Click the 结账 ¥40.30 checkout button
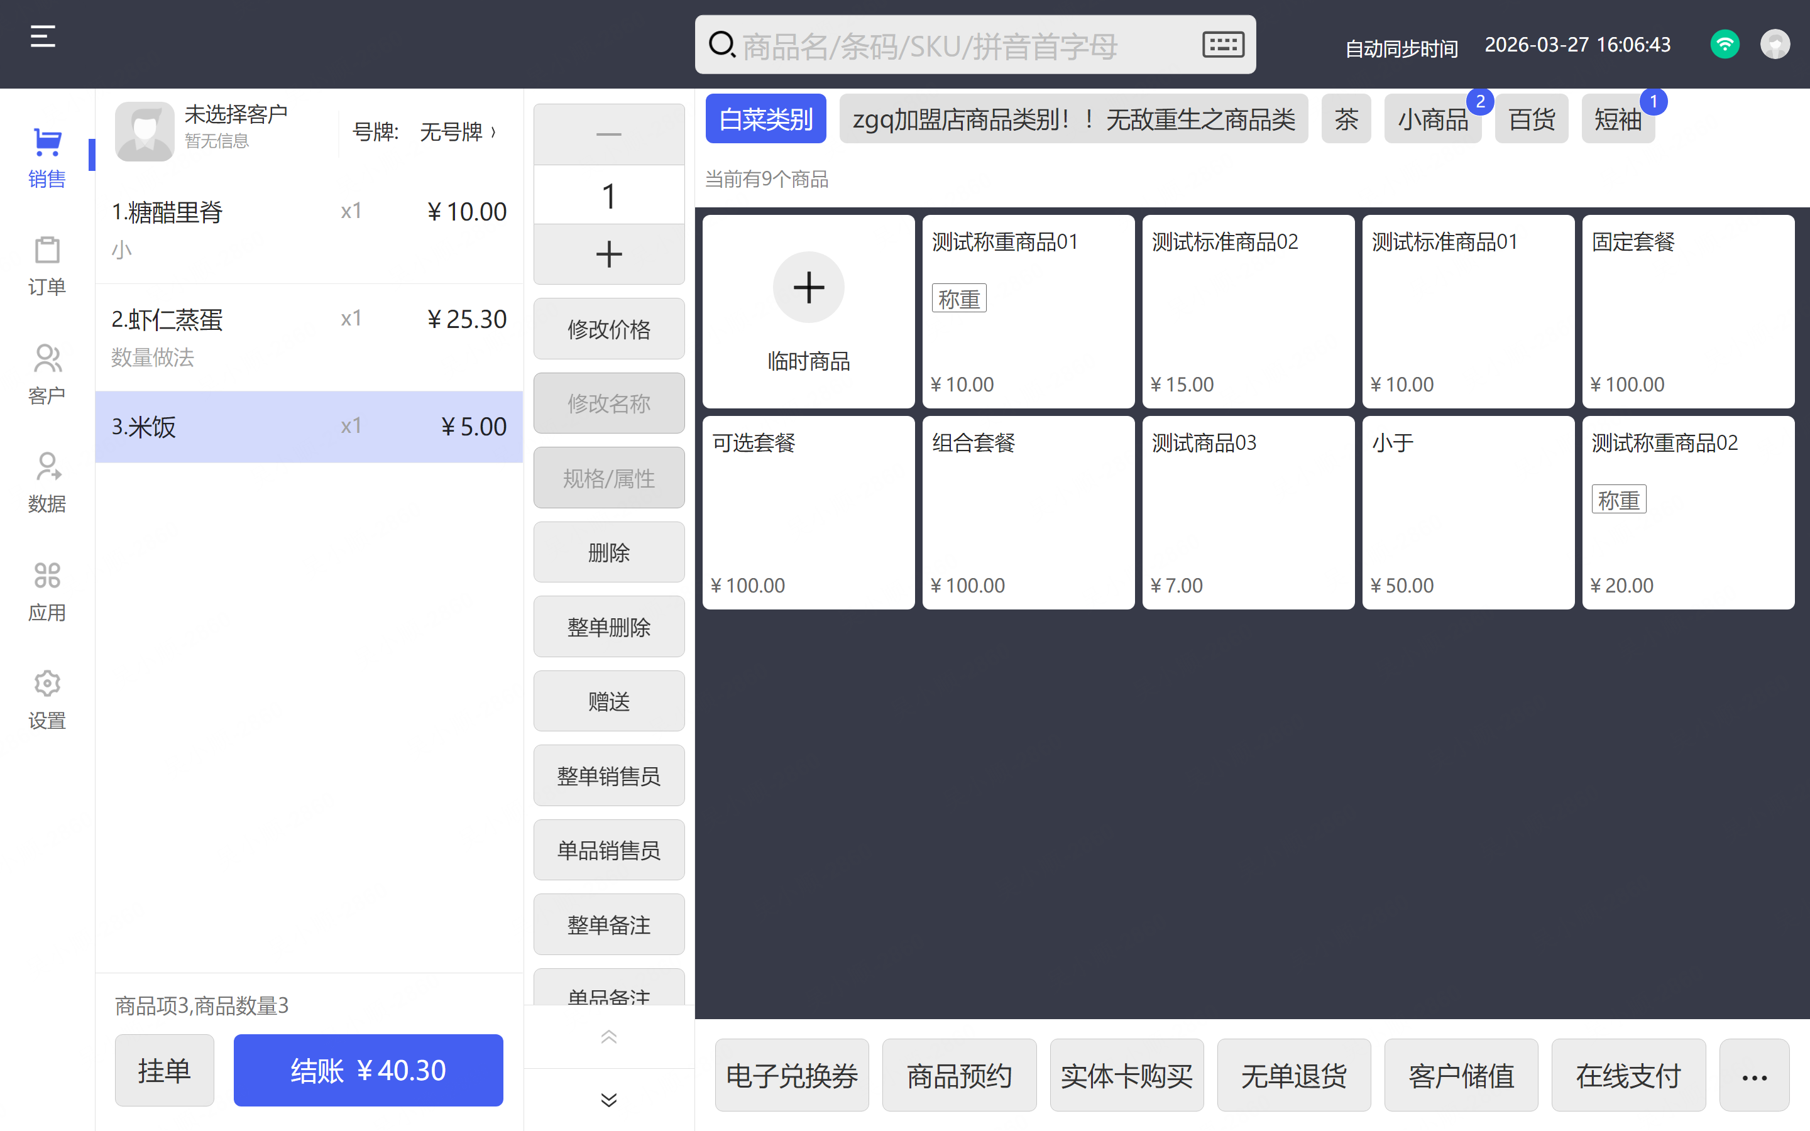Screen dimensions: 1810x1131 click(x=368, y=1069)
